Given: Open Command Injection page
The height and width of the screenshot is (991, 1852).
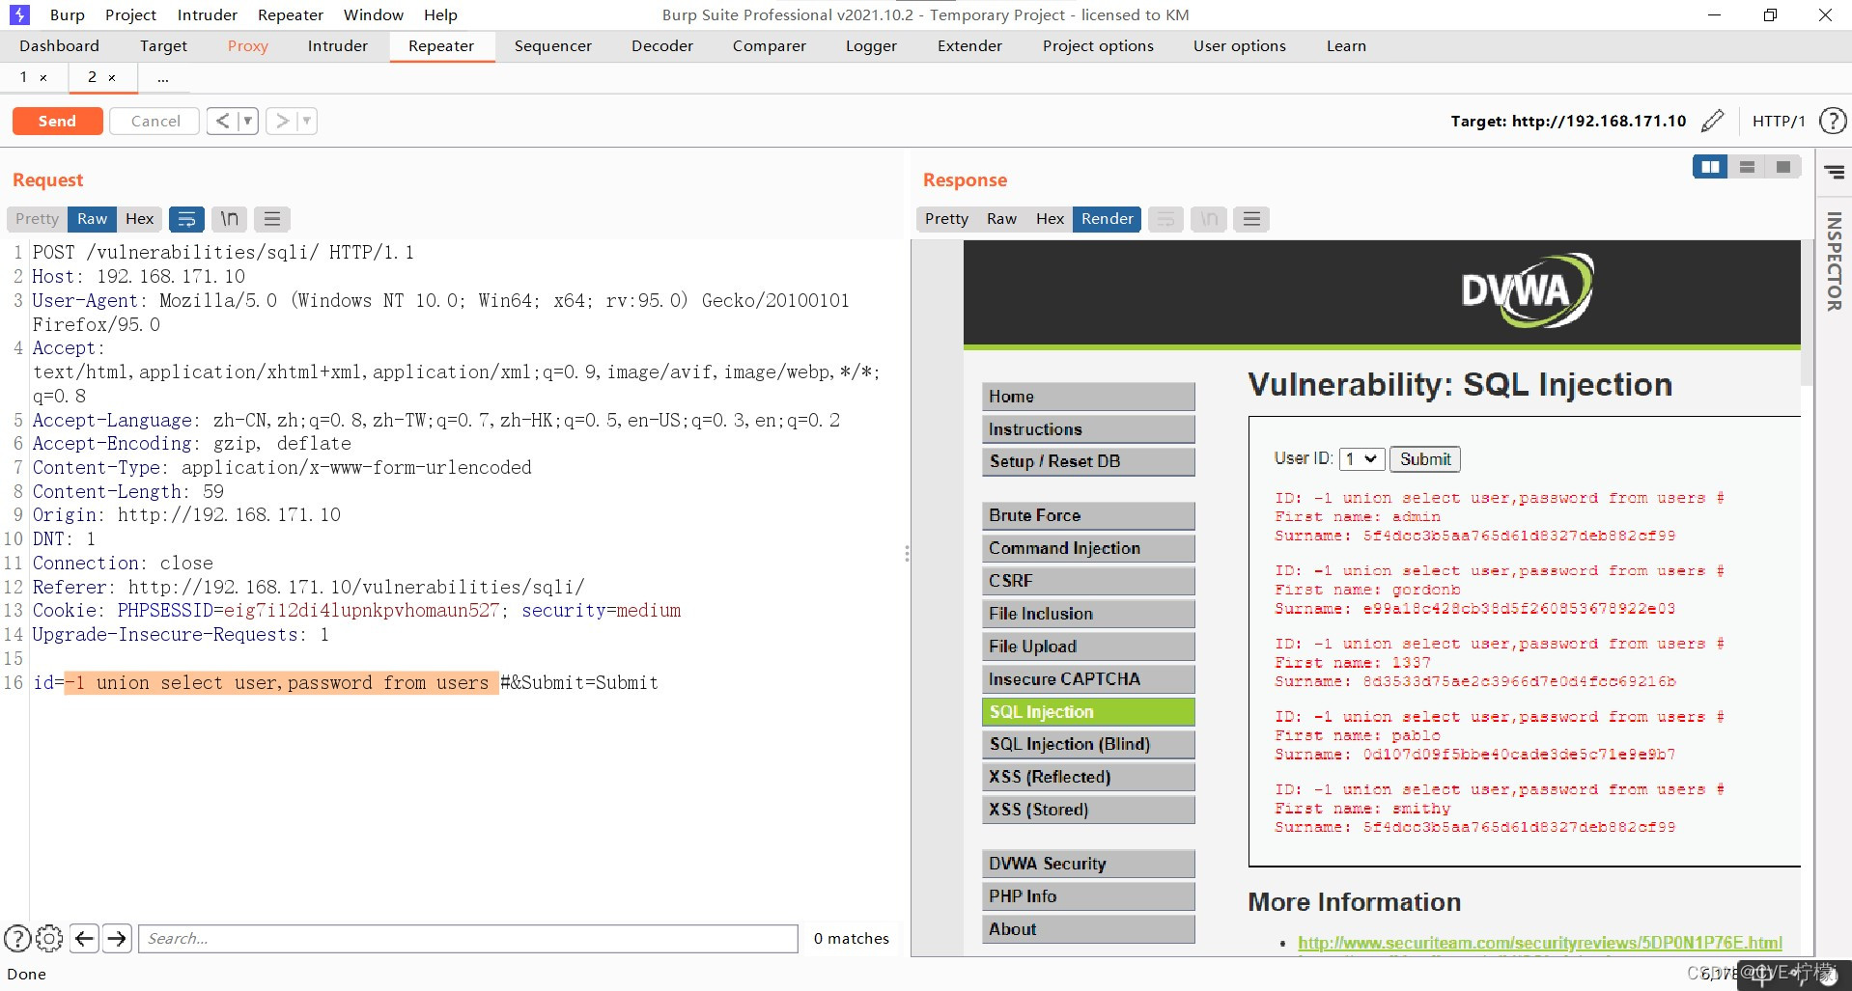Looking at the screenshot, I should pyautogui.click(x=1088, y=548).
